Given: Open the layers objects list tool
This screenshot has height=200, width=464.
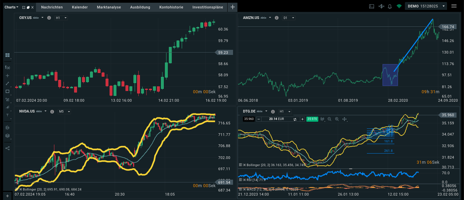Looking at the screenshot, I should [7, 136].
